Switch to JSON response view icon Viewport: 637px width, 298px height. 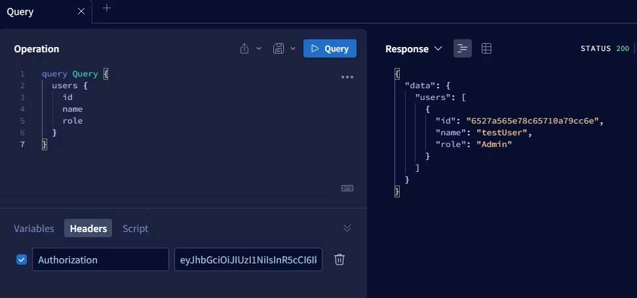(463, 48)
